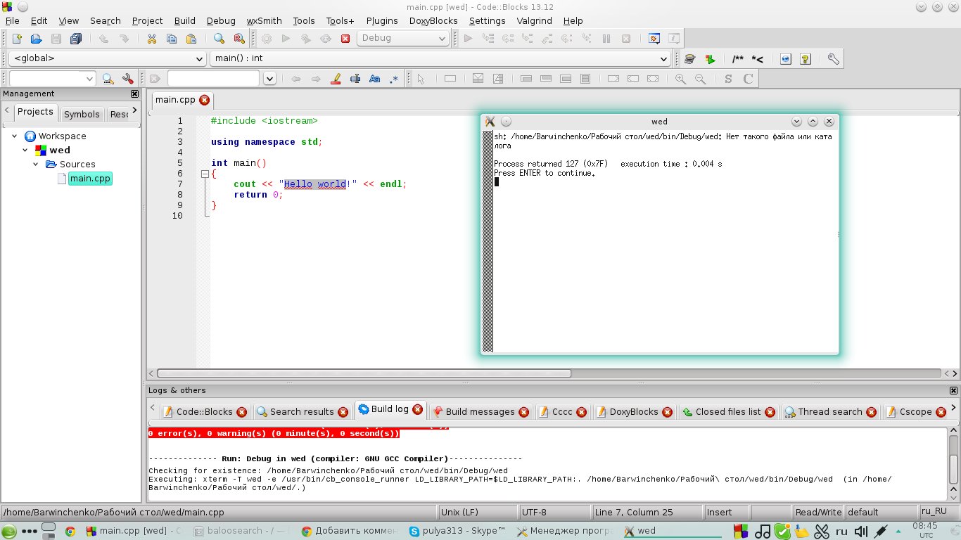This screenshot has width=961, height=540.
Task: Toggle the regex search icon
Action: (x=394, y=79)
